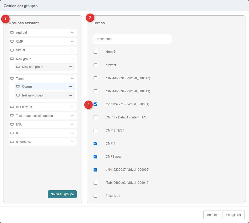Sort screens by clicking the Nom sort arrows
249x223 pixels.
(114, 52)
